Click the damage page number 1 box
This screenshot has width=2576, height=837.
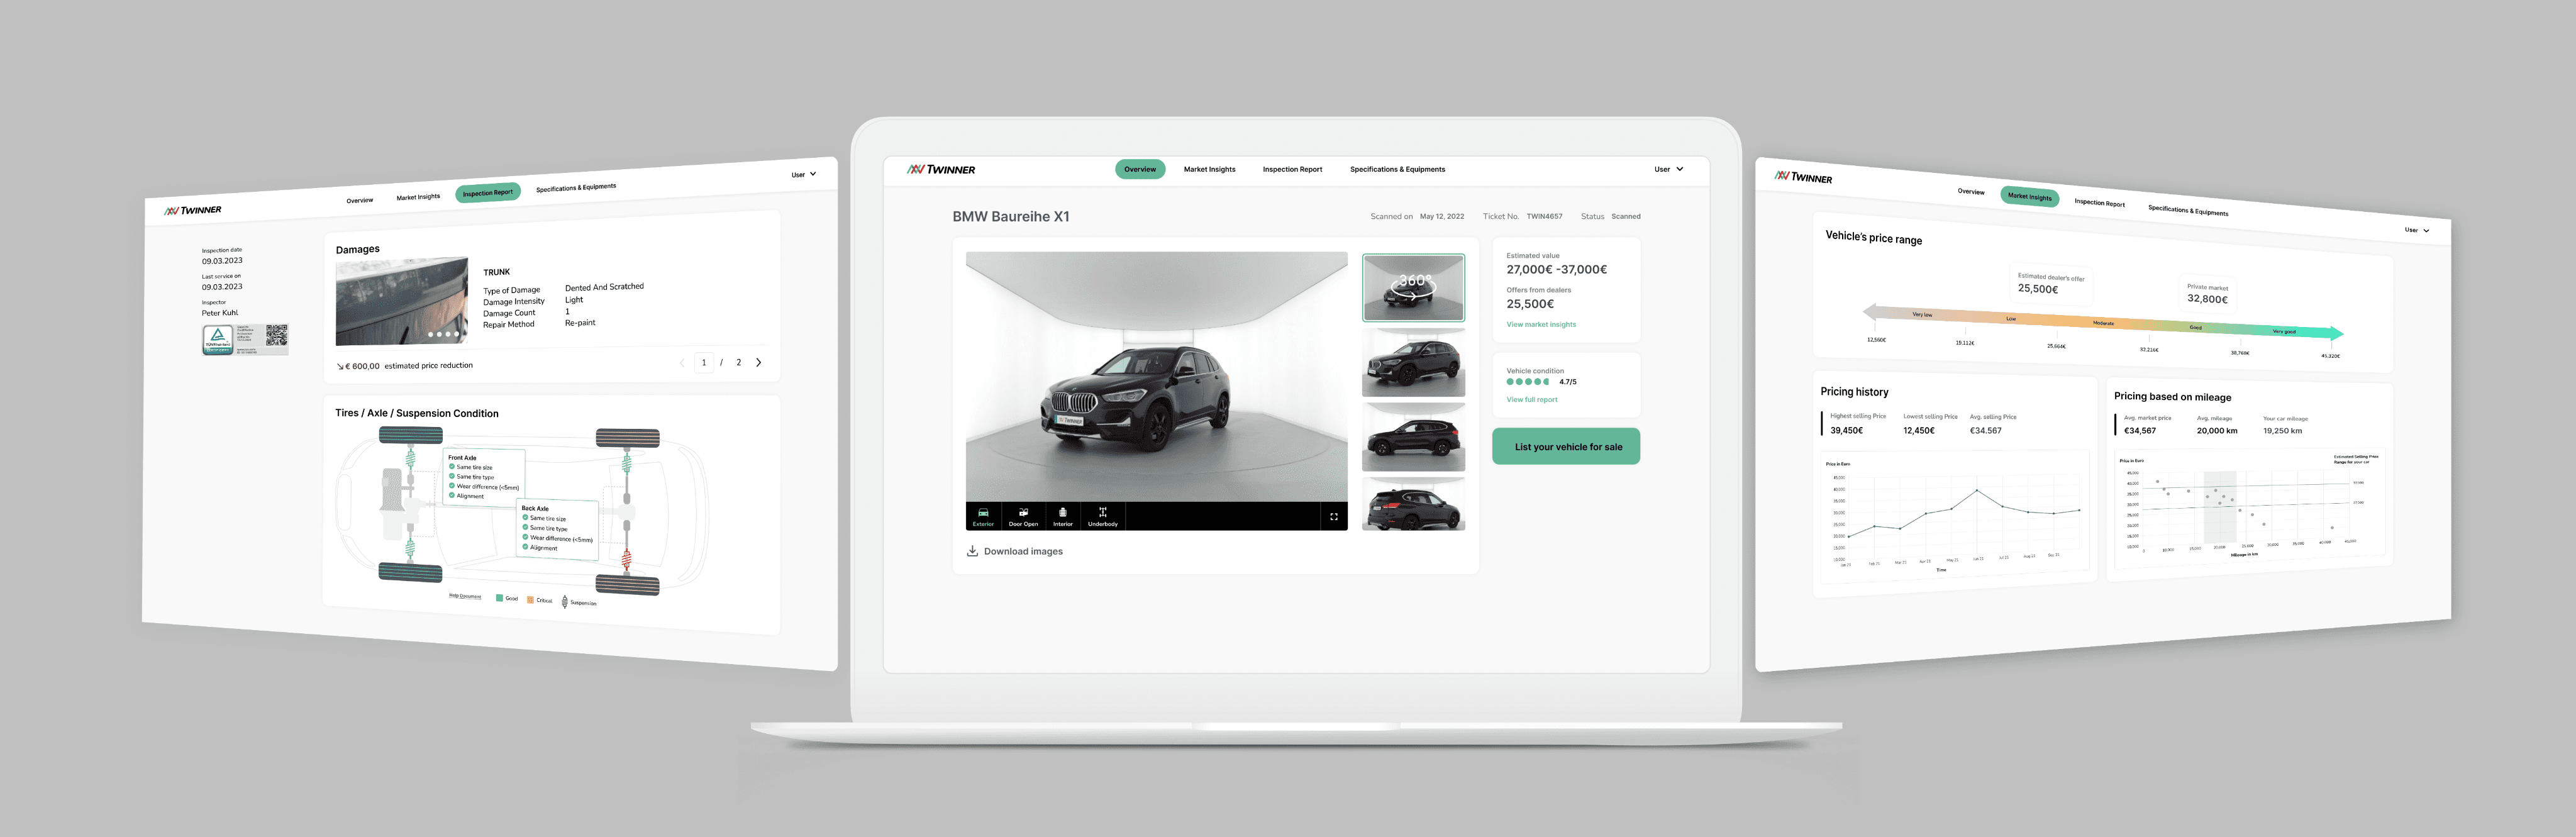pos(704,362)
